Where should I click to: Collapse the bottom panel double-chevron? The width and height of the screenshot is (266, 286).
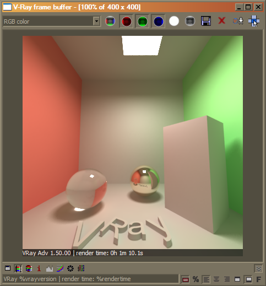tap(259, 269)
